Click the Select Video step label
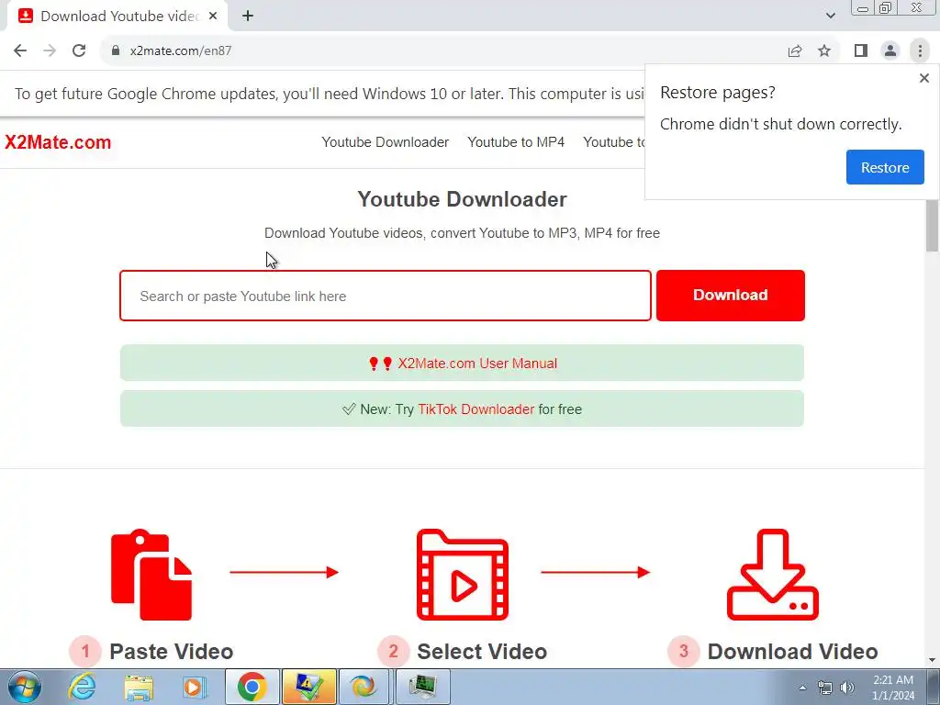 (x=481, y=652)
